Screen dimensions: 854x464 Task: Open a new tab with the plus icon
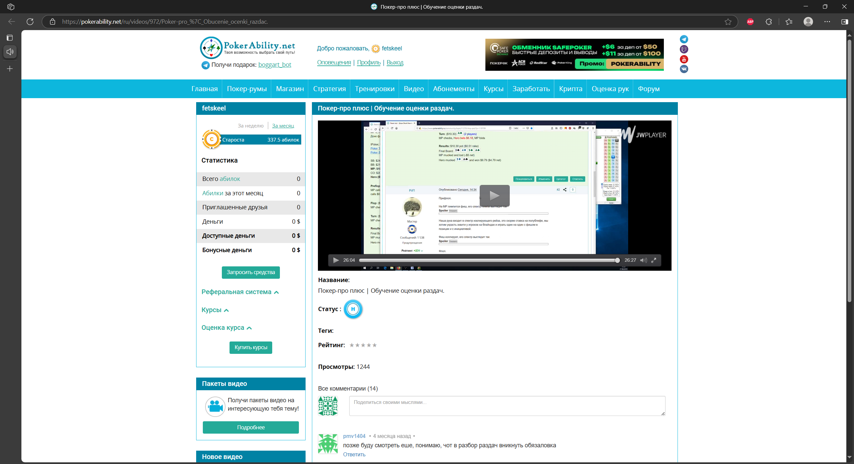click(10, 69)
